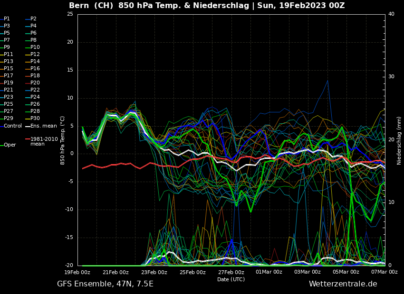Click the P17 legend label

click(x=8, y=75)
